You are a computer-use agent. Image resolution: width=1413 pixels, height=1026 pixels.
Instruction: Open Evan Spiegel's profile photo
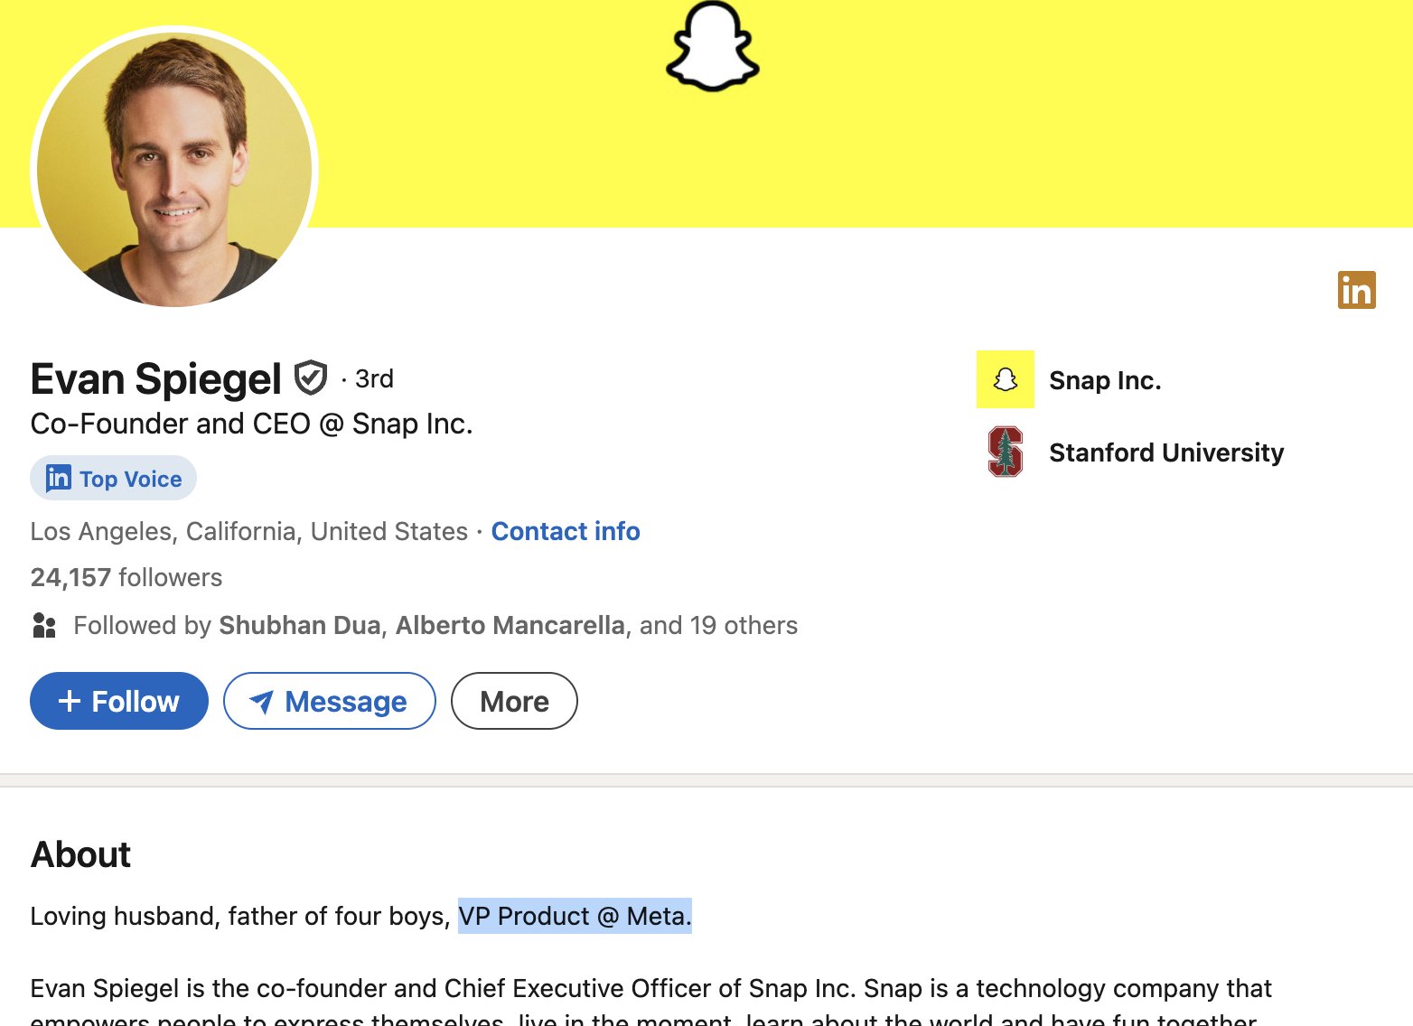click(174, 170)
